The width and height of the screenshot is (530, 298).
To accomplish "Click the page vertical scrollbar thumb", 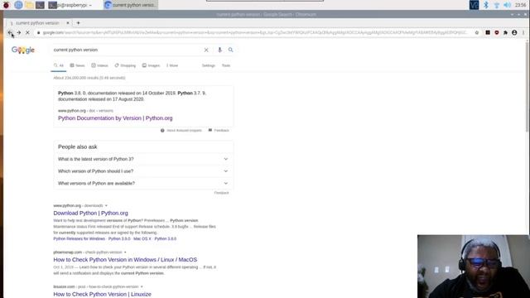I will pos(527,86).
